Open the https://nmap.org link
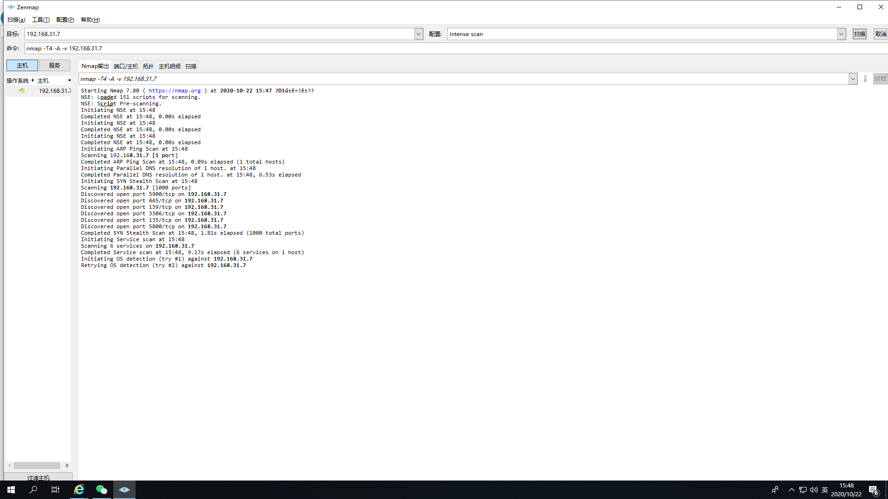Image resolution: width=888 pixels, height=499 pixels. point(175,91)
